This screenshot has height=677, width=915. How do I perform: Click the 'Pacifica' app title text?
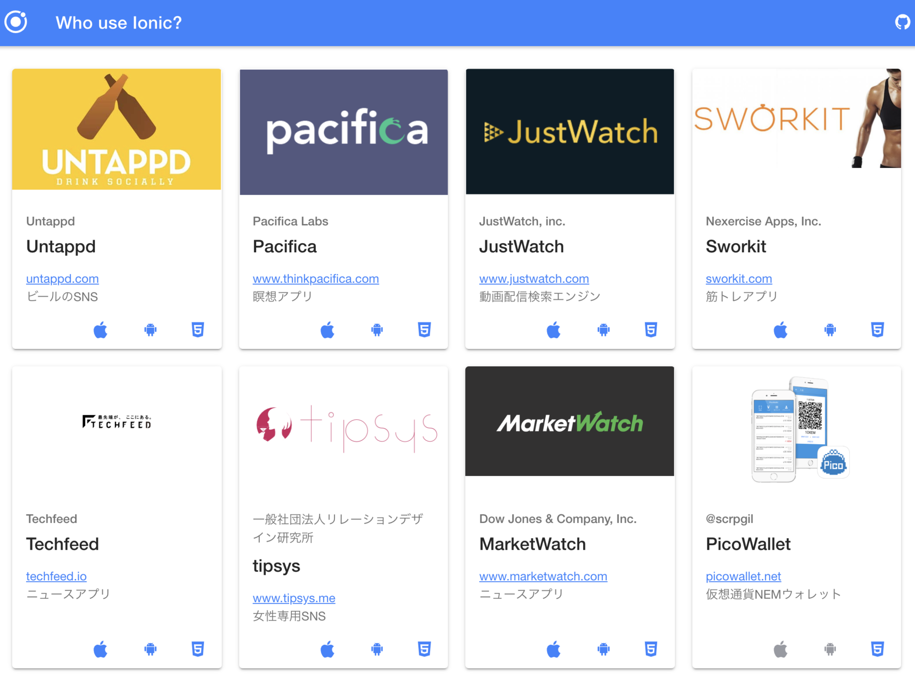click(285, 246)
